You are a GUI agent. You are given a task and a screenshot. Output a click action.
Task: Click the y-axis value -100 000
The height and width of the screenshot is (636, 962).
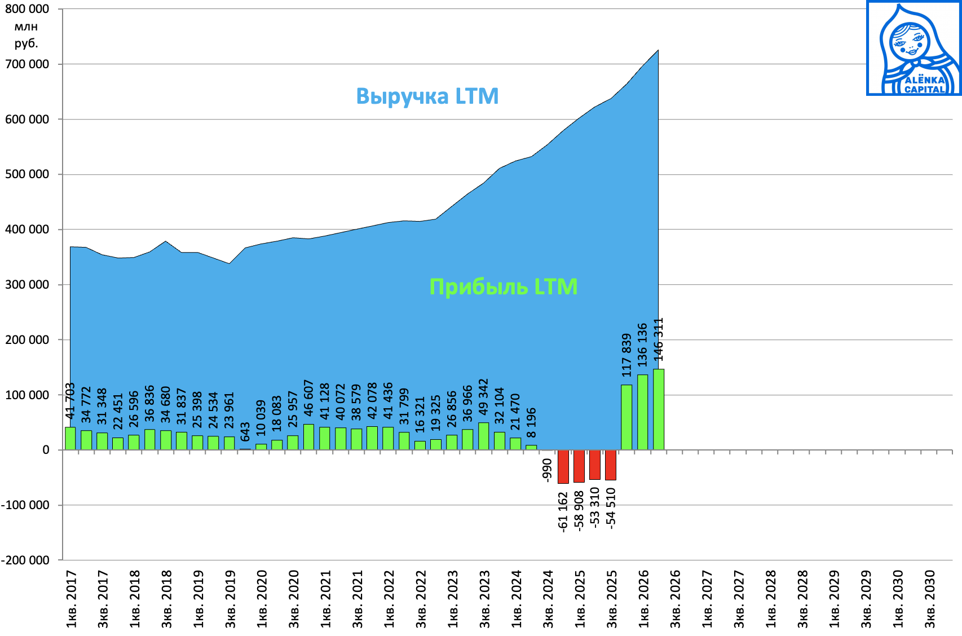click(25, 505)
